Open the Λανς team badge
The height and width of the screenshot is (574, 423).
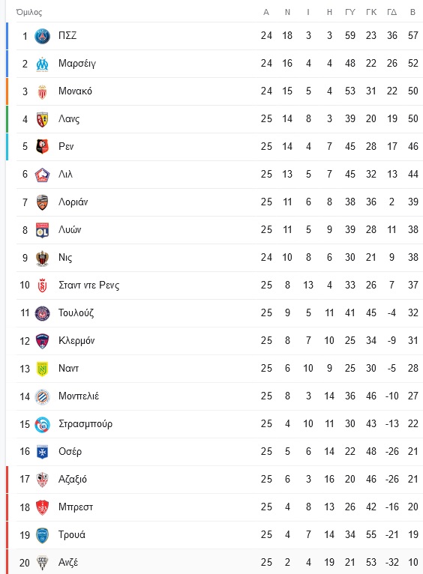[x=42, y=119]
